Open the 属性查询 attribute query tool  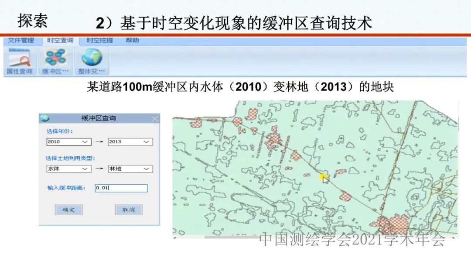(x=19, y=61)
